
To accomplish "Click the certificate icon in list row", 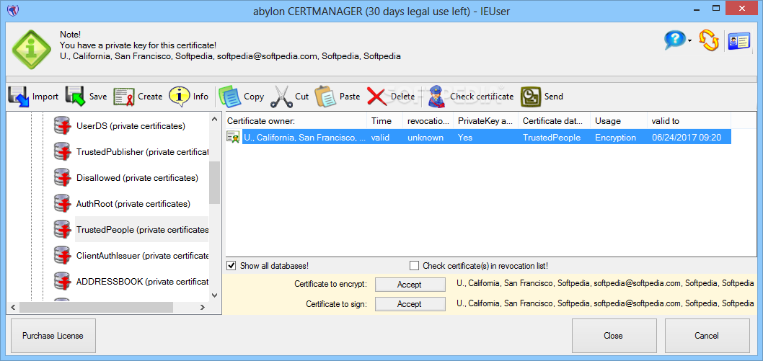I will point(233,137).
